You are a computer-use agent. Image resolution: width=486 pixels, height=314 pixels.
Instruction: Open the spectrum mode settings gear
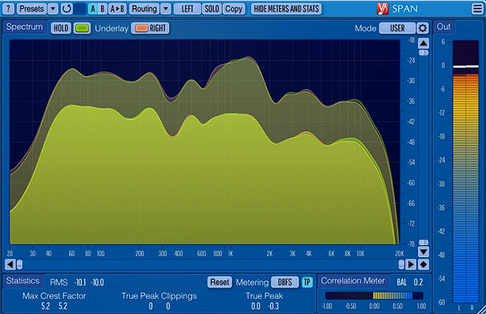coord(423,28)
